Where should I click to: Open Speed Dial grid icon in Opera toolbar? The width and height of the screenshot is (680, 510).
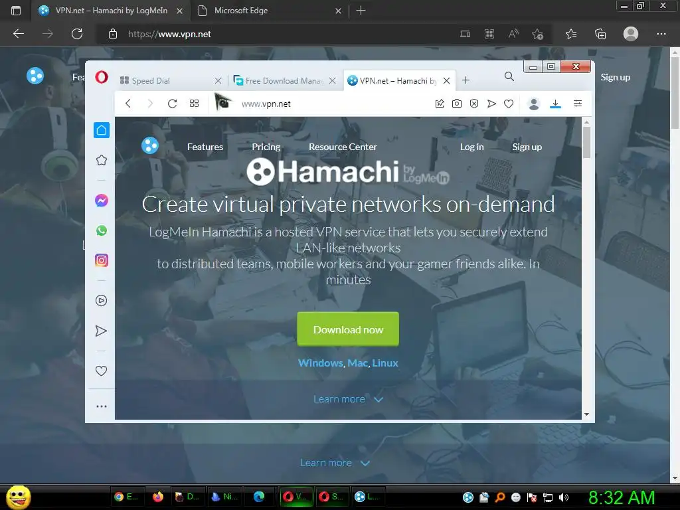click(x=194, y=103)
